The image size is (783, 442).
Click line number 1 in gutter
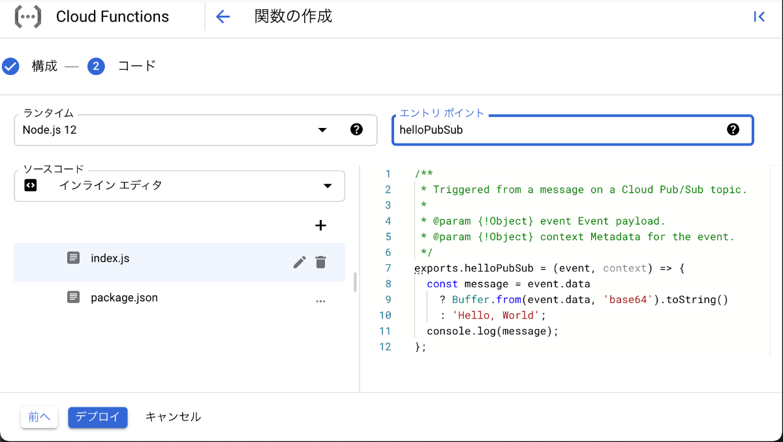(388, 174)
